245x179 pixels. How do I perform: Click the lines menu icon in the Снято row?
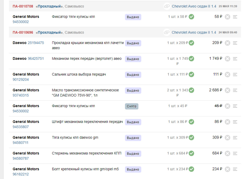(x=235, y=106)
